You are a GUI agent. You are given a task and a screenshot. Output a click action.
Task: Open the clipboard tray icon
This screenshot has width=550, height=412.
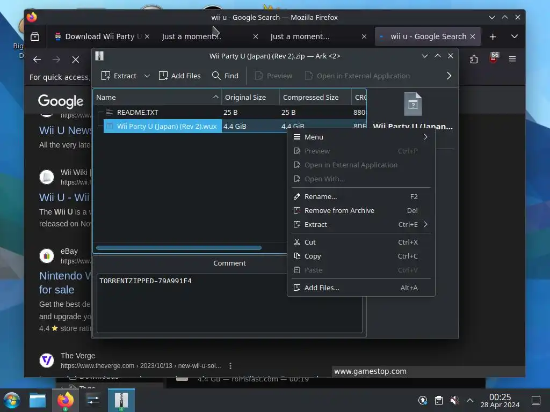point(438,400)
